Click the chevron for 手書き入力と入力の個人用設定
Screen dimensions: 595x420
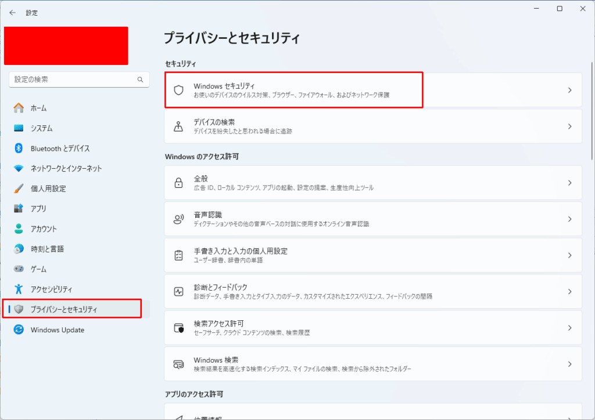click(569, 255)
